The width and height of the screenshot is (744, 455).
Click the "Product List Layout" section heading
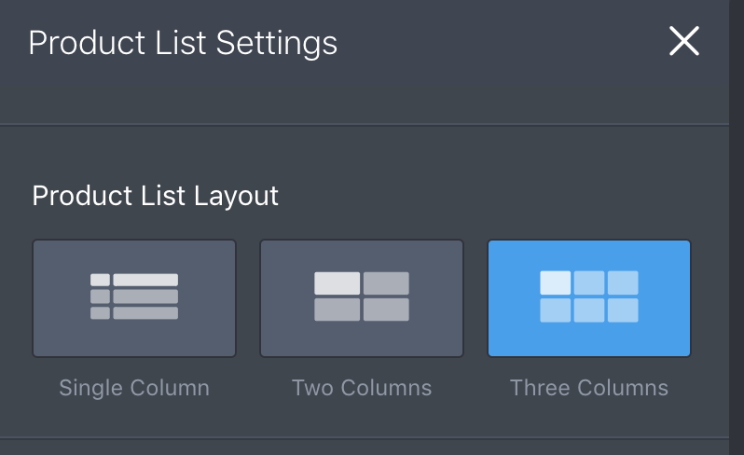coord(156,196)
